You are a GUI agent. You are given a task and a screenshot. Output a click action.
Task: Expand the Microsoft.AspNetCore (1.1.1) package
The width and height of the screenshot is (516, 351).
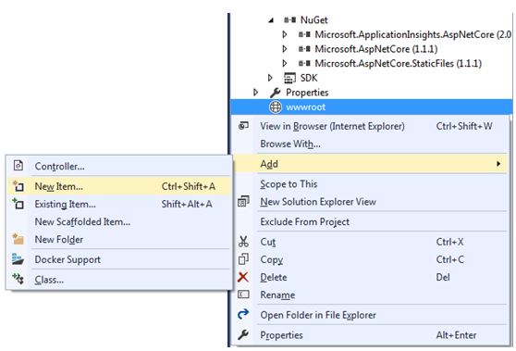pyautogui.click(x=285, y=49)
